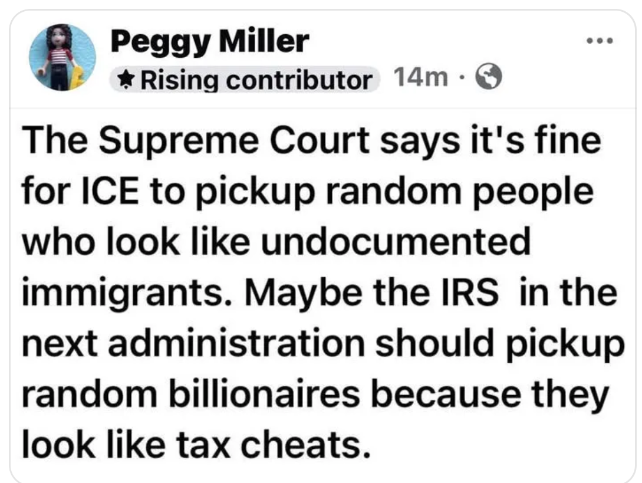Image resolution: width=642 pixels, height=483 pixels.
Task: Click the Rising contributor badge label
Action: 252,79
